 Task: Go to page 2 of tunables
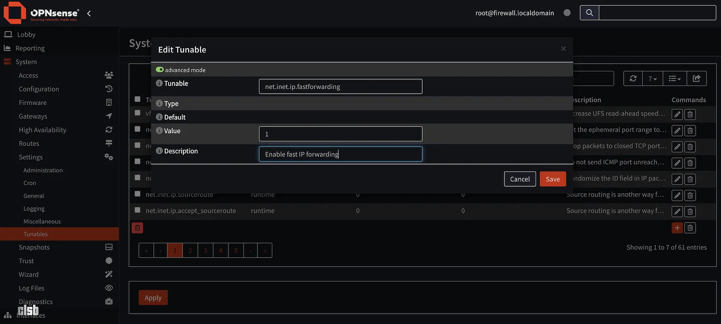pos(190,251)
